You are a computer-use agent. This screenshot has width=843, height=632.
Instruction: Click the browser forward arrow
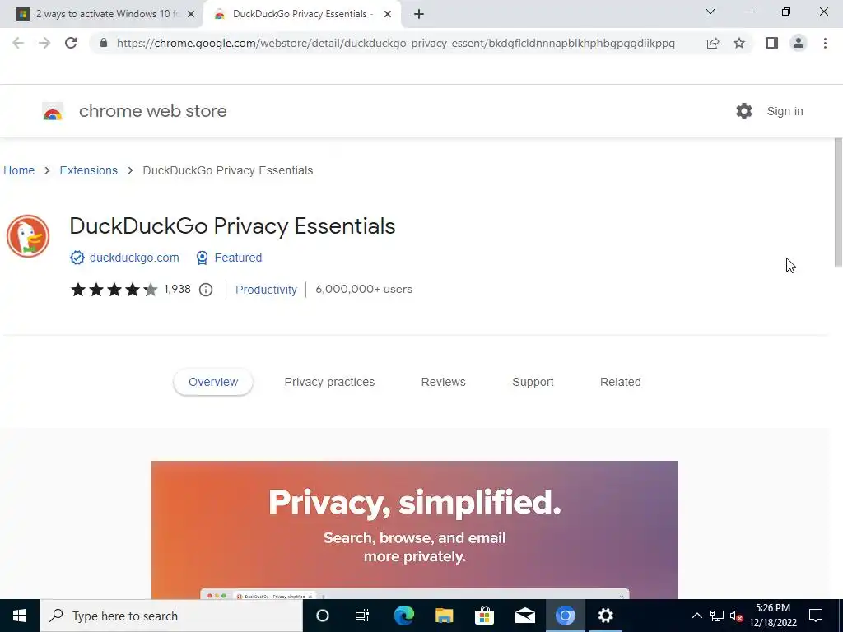44,43
